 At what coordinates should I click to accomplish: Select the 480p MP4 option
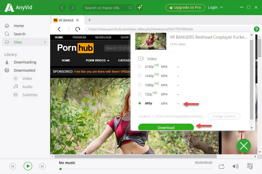140,103
